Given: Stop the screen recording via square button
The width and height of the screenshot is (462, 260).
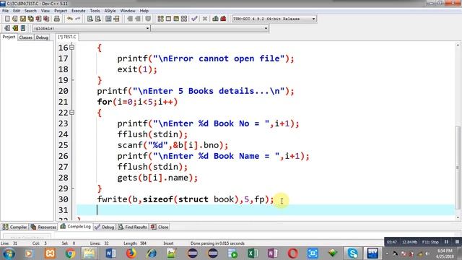Looking at the screenshot, I should tap(457, 242).
